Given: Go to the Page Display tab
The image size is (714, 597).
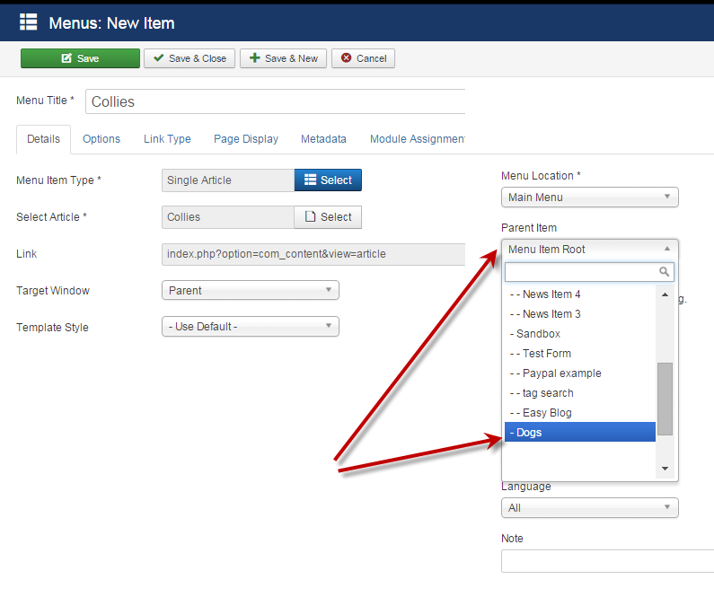Looking at the screenshot, I should (246, 139).
